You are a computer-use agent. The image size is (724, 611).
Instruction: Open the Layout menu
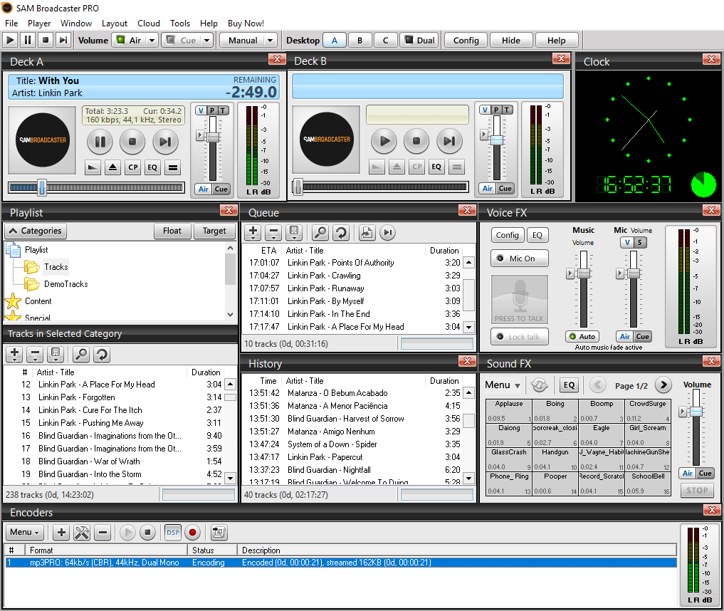pos(114,23)
